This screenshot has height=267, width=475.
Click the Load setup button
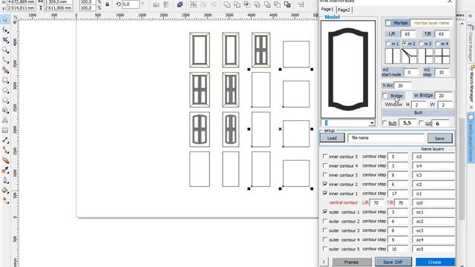click(332, 138)
